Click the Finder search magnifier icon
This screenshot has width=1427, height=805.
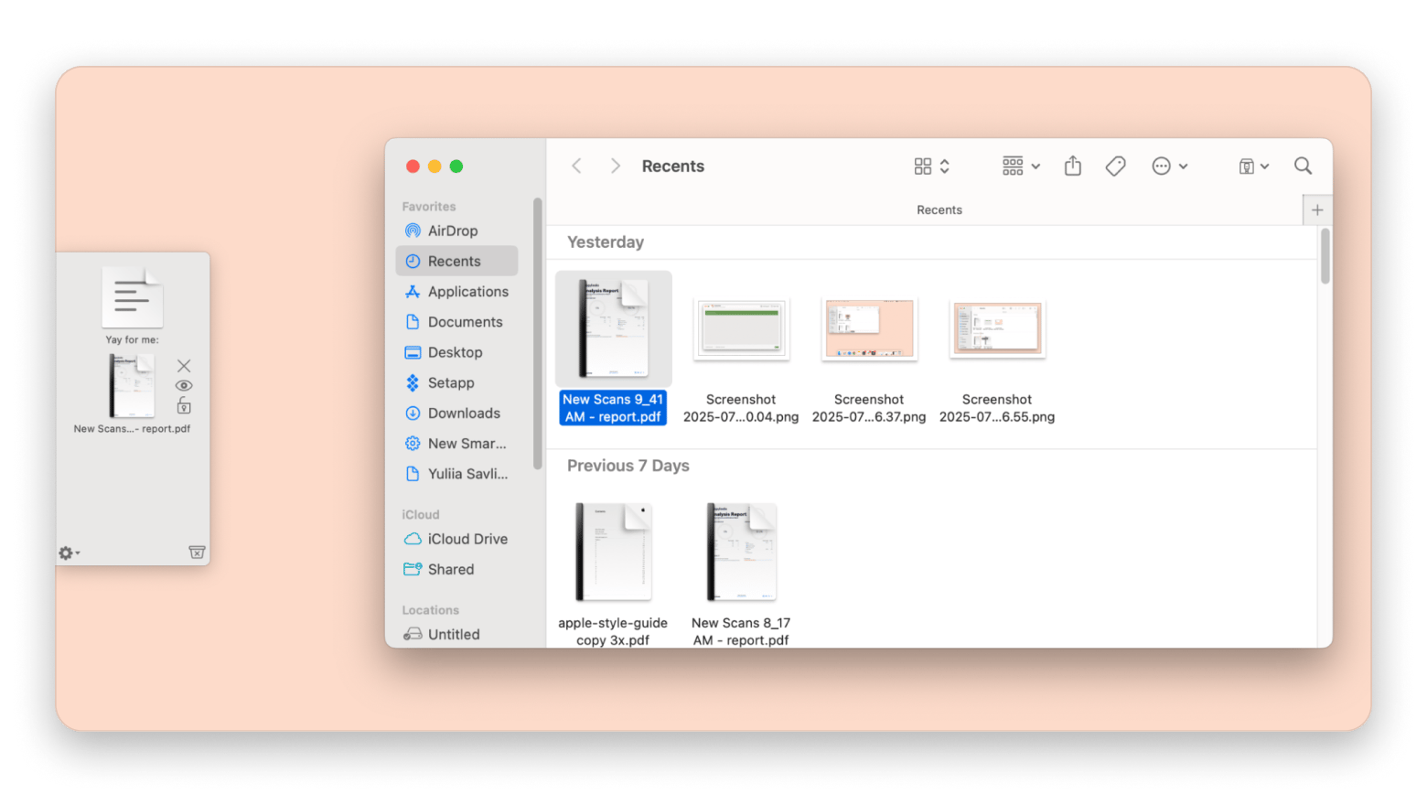[1303, 166]
